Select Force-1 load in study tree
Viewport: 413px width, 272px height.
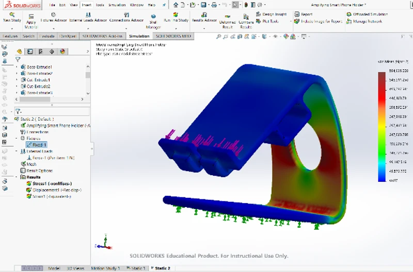click(51, 158)
